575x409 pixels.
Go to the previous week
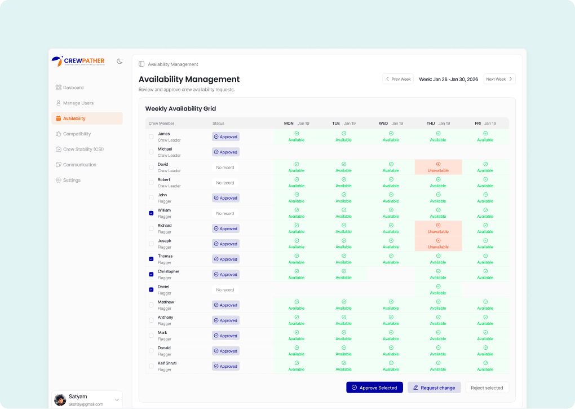point(398,79)
